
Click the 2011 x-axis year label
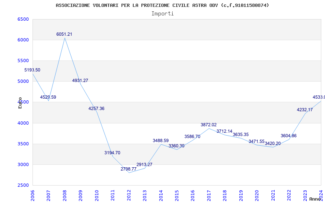(113, 195)
